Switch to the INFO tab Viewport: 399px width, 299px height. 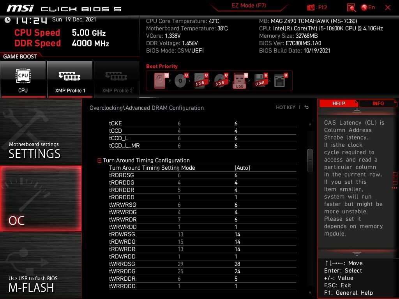378,103
